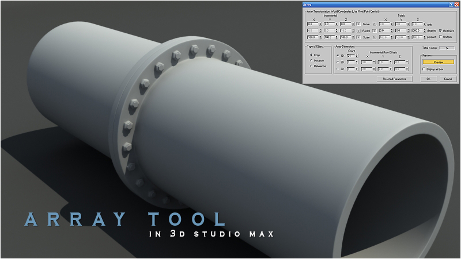Select the Copy radio button
This screenshot has width=461, height=259.
pyautogui.click(x=311, y=55)
